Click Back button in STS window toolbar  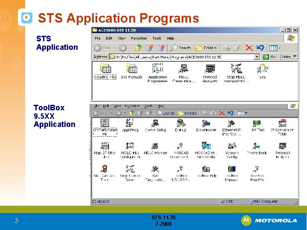[x=103, y=48]
